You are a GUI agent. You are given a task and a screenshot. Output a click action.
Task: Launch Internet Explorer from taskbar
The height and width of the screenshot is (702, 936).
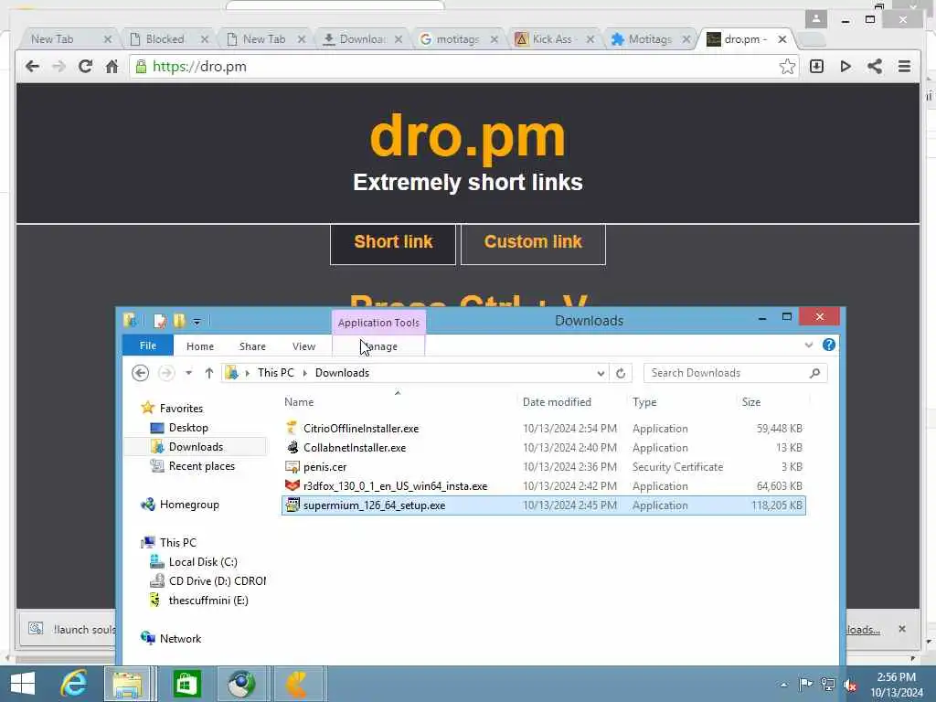[73, 684]
